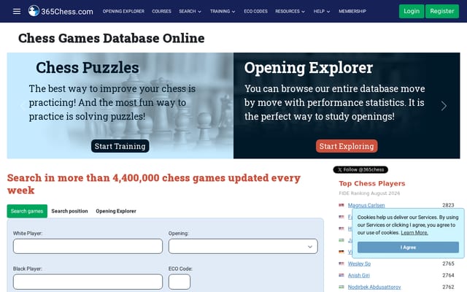Click the Register button
Image resolution: width=467 pixels, height=292 pixels.
pyautogui.click(x=442, y=12)
